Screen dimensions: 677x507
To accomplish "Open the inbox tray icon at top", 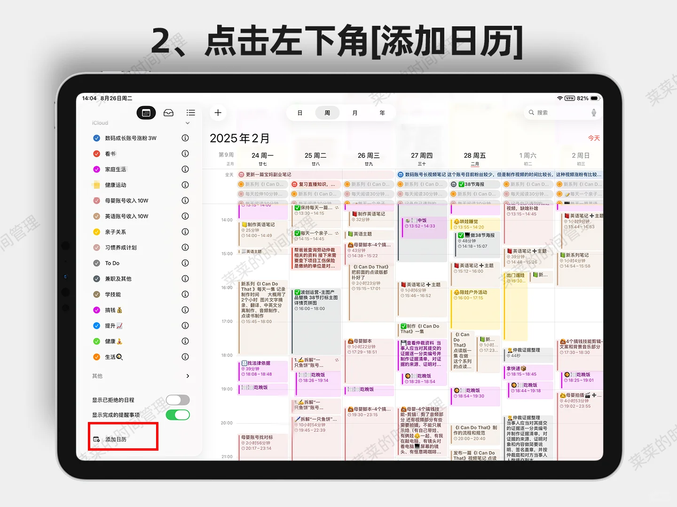I will click(x=168, y=113).
